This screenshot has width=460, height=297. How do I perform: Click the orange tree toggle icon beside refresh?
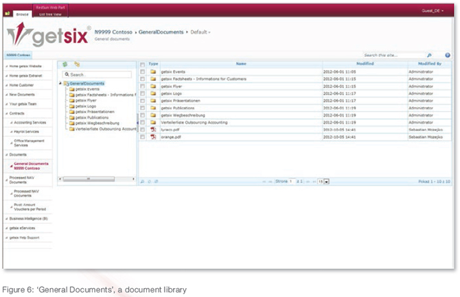(77, 64)
